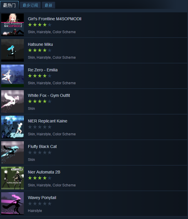Image resolution: width=188 pixels, height=219 pixels.
Task: Click the Hatsune Miku thumbnail
Action: click(x=12, y=50)
